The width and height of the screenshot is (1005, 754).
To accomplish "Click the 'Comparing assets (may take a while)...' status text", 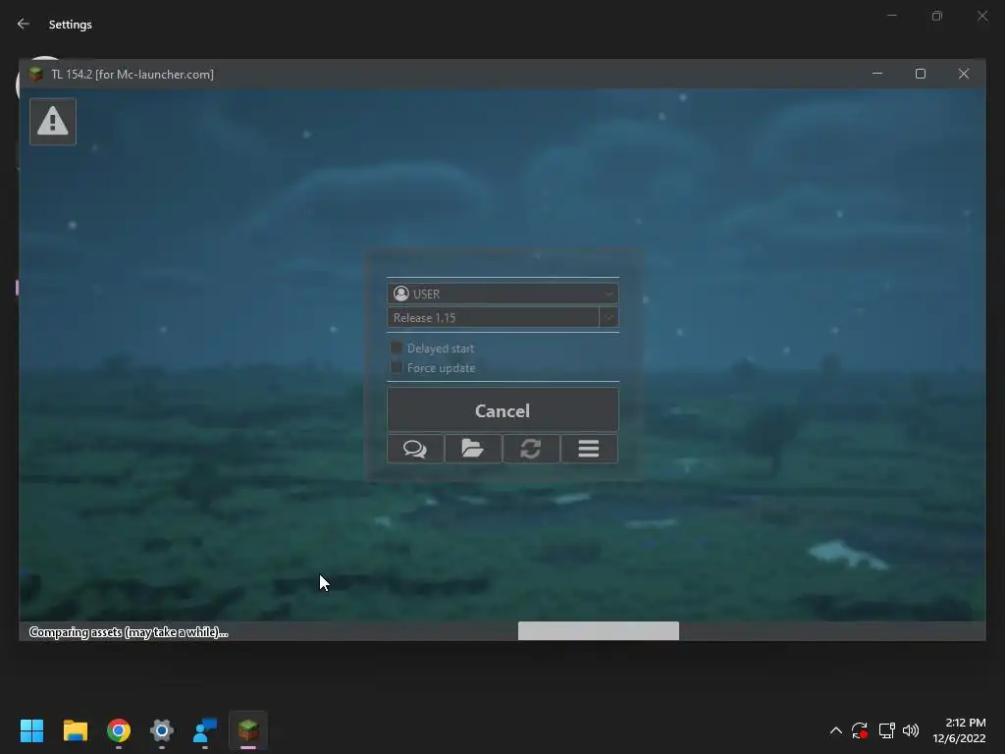I will pos(129,632).
